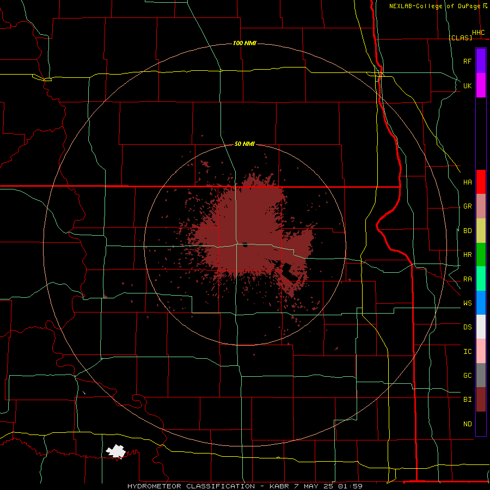Click the GR pink legend swatch

point(481,206)
